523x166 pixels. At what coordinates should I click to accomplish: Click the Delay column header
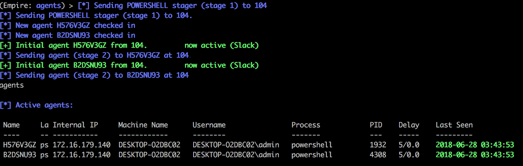409,125
